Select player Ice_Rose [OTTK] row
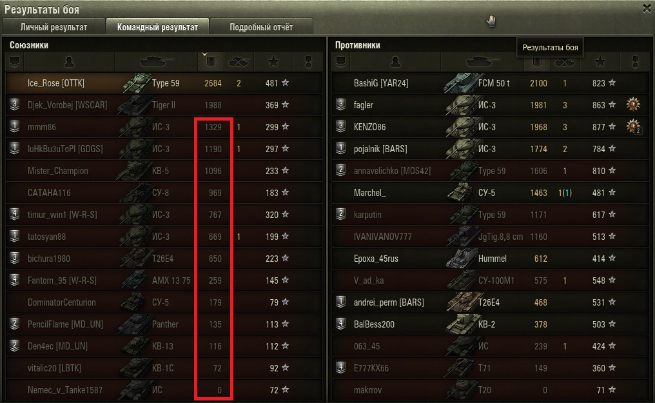 point(164,83)
